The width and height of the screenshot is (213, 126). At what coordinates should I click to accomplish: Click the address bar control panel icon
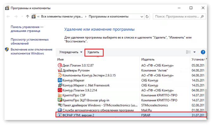pyautogui.click(x=34, y=16)
